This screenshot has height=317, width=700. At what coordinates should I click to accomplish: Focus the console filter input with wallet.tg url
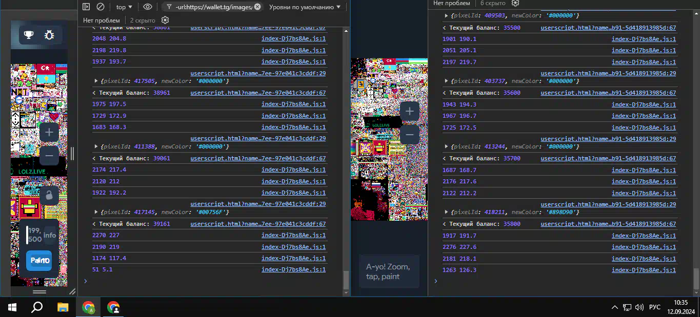[x=213, y=7]
